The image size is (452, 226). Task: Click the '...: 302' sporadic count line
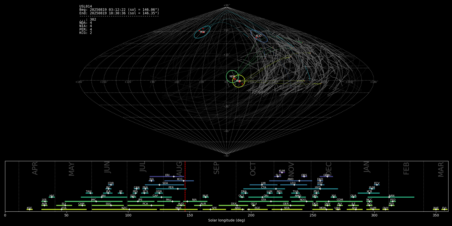tap(88, 20)
